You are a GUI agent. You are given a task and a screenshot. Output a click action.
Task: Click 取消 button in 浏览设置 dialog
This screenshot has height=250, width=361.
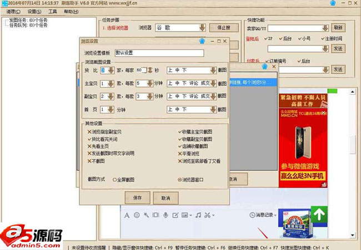[166, 198]
